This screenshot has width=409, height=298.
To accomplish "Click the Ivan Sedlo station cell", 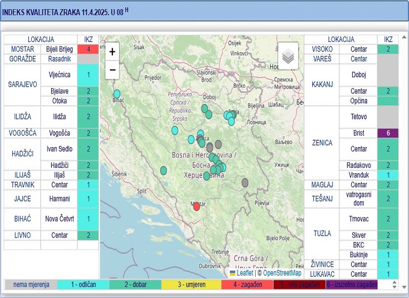I will pyautogui.click(x=59, y=149).
